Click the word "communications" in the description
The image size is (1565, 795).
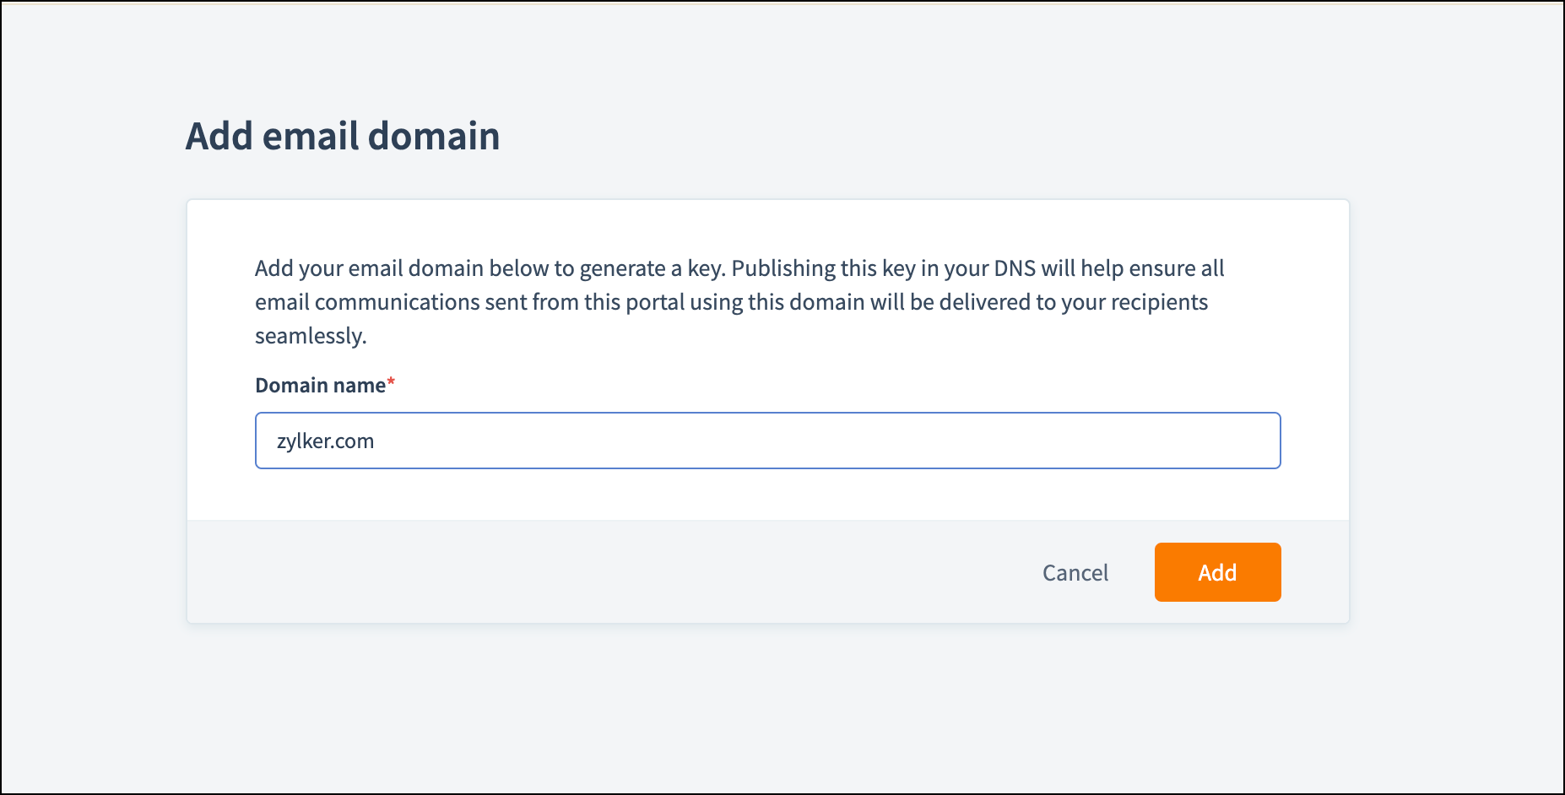click(x=397, y=302)
